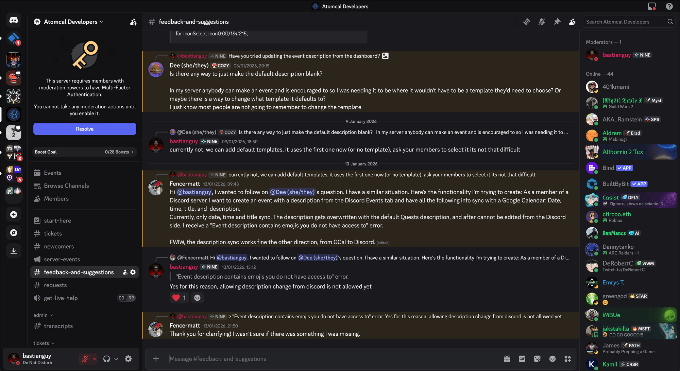Screen dimensions: 680x371
Task: Toggle the member list visibility
Action: pos(572,22)
